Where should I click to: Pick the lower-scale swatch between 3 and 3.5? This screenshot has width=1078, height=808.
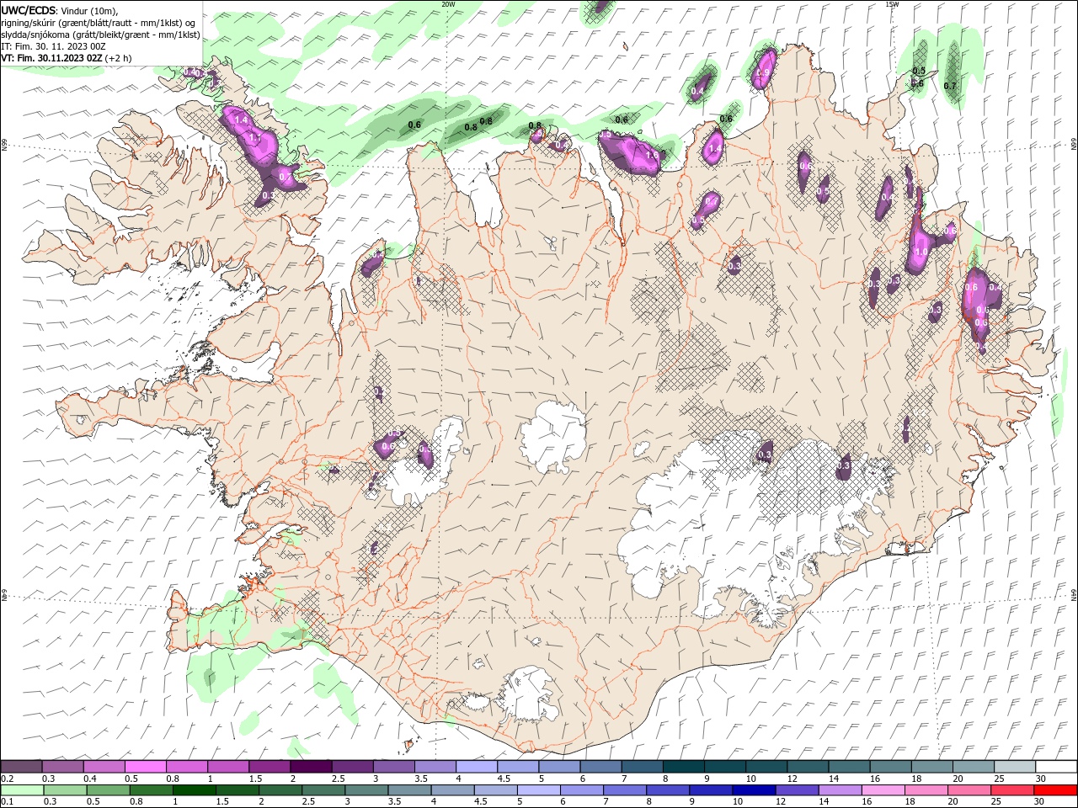pos(366,790)
